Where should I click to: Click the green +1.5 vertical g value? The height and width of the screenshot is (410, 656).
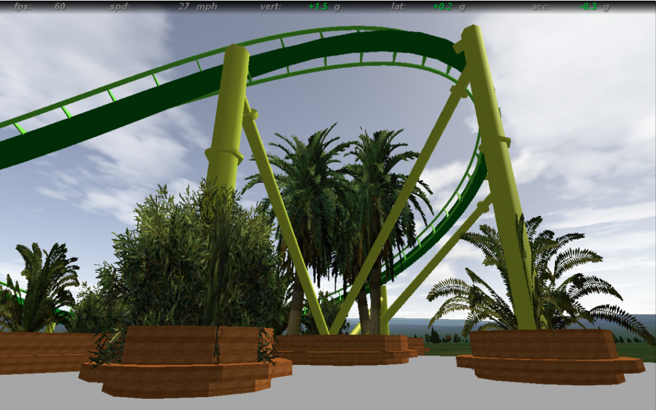pos(318,7)
